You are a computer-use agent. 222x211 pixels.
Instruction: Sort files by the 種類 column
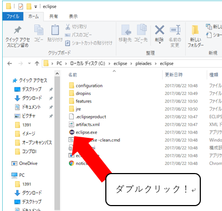tap(214, 75)
